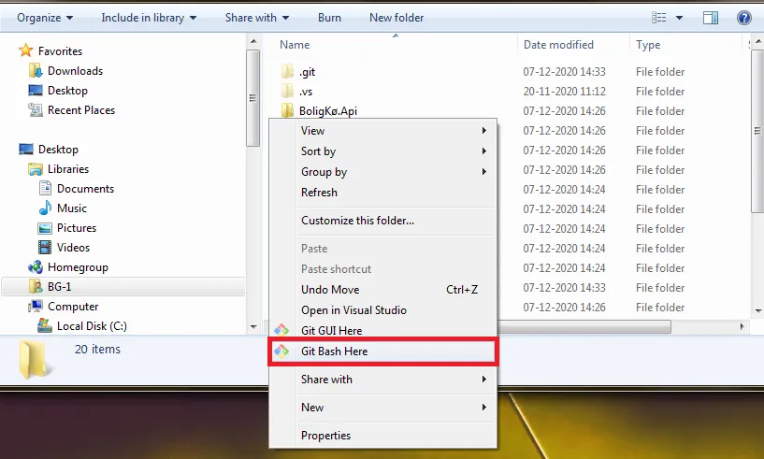Viewport: 764px width, 459px height.
Task: Select the .vs folder
Action: coord(306,92)
